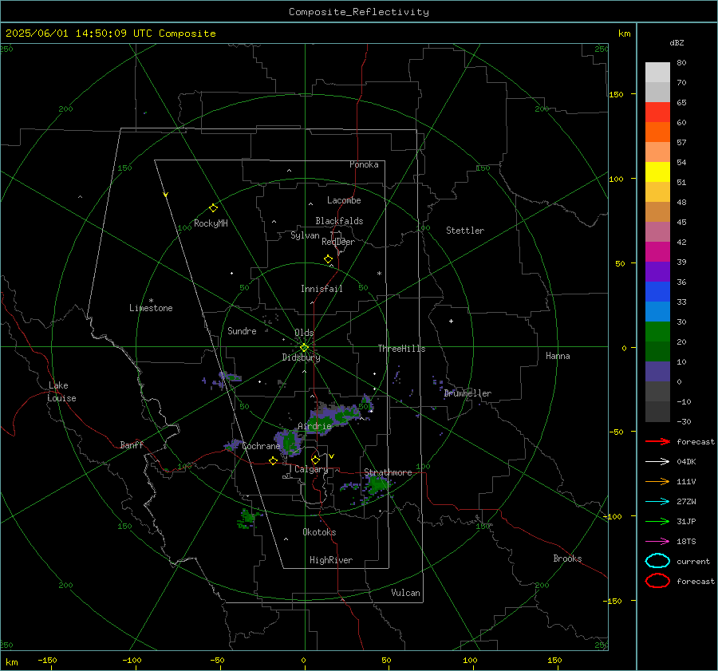718x671 pixels.
Task: Click the cyan current ellipse in legend
Action: 657,561
